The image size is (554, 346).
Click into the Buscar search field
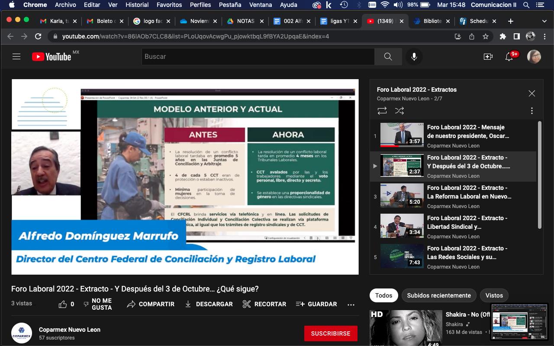[x=258, y=57]
